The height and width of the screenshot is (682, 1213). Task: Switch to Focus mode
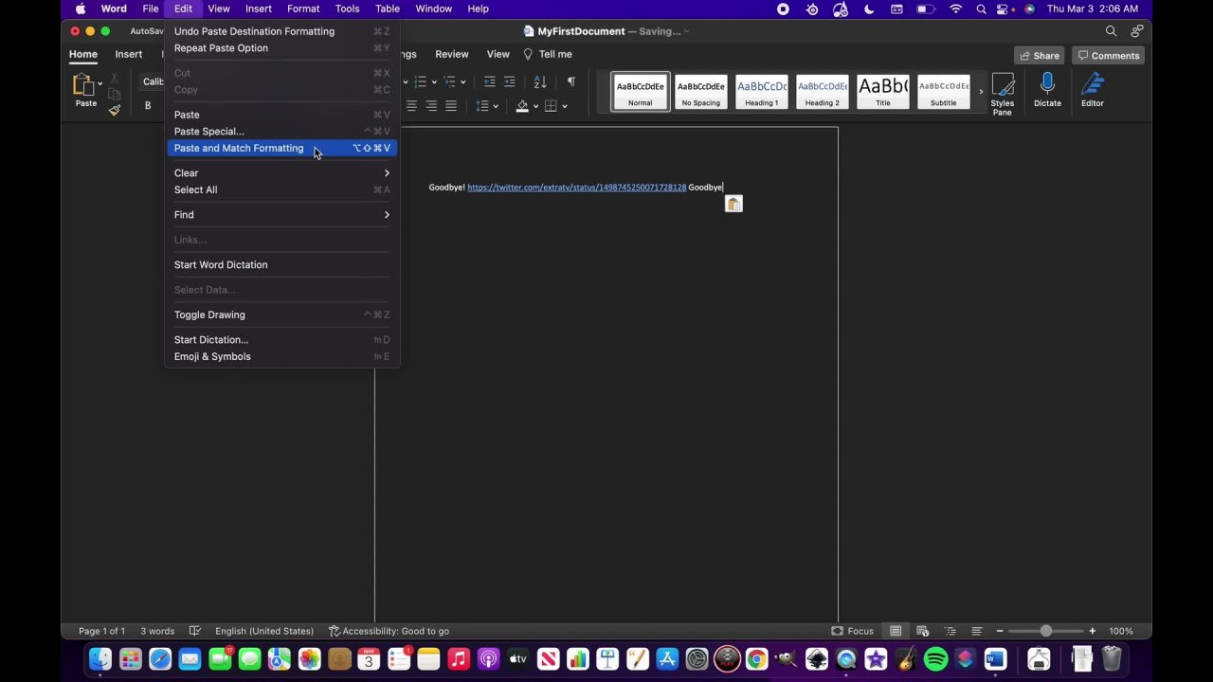coord(852,631)
